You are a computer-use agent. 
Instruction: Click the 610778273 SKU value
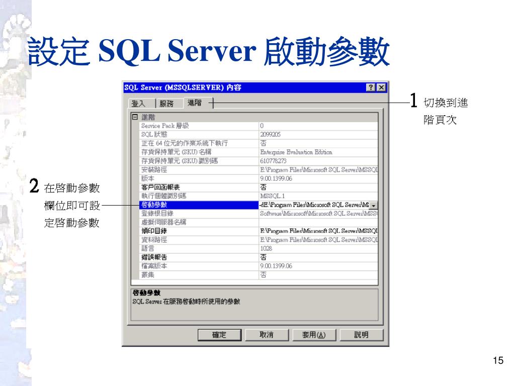273,161
